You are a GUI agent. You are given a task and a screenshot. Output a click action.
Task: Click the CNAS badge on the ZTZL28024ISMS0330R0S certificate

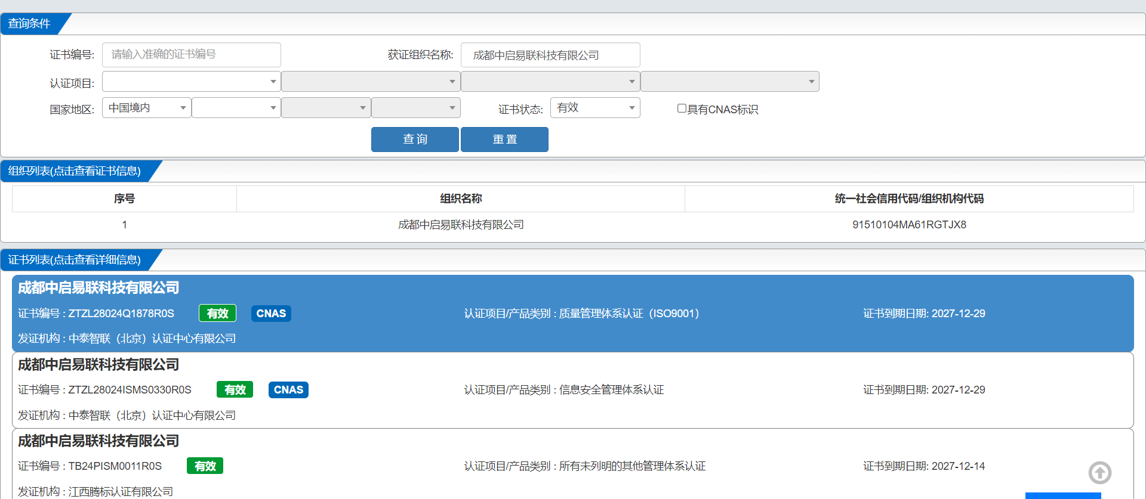pyautogui.click(x=288, y=390)
